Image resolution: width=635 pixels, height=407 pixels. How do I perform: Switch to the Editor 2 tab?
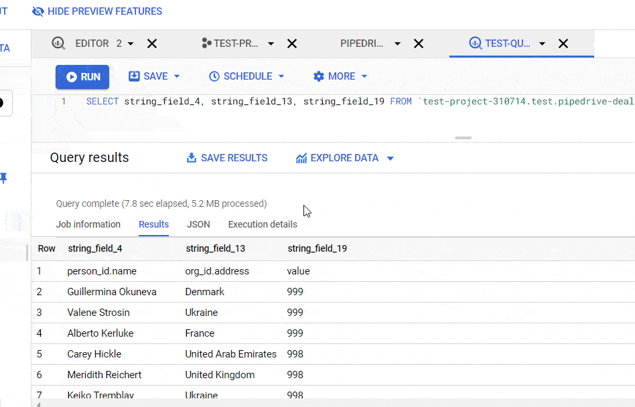click(x=98, y=44)
